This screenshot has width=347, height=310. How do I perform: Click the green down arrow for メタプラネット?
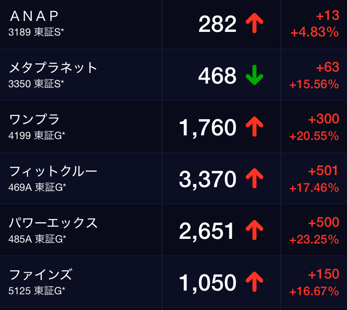tap(254, 75)
